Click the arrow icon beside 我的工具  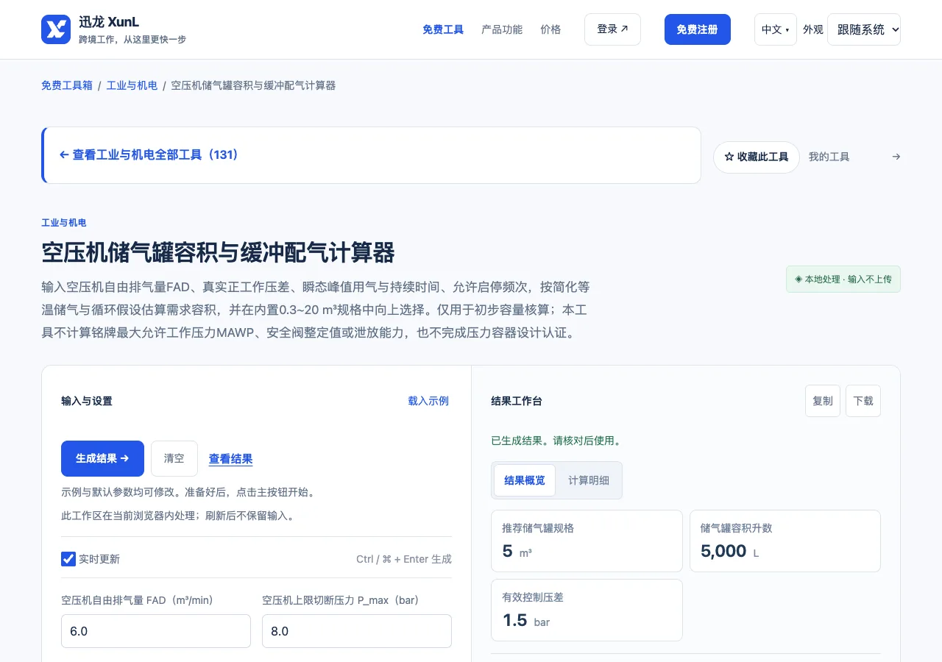pos(896,157)
